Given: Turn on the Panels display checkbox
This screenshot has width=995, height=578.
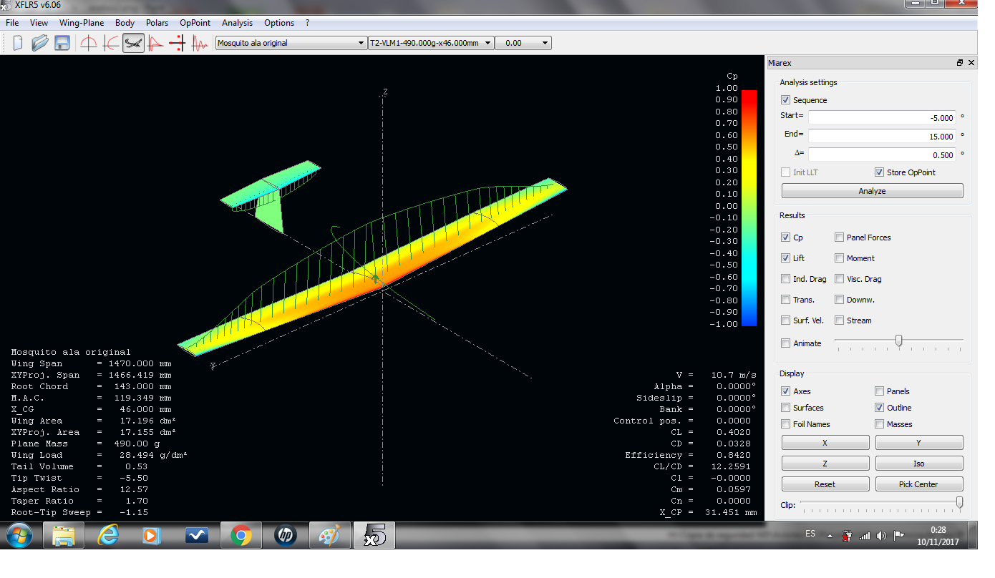Looking at the screenshot, I should point(879,391).
